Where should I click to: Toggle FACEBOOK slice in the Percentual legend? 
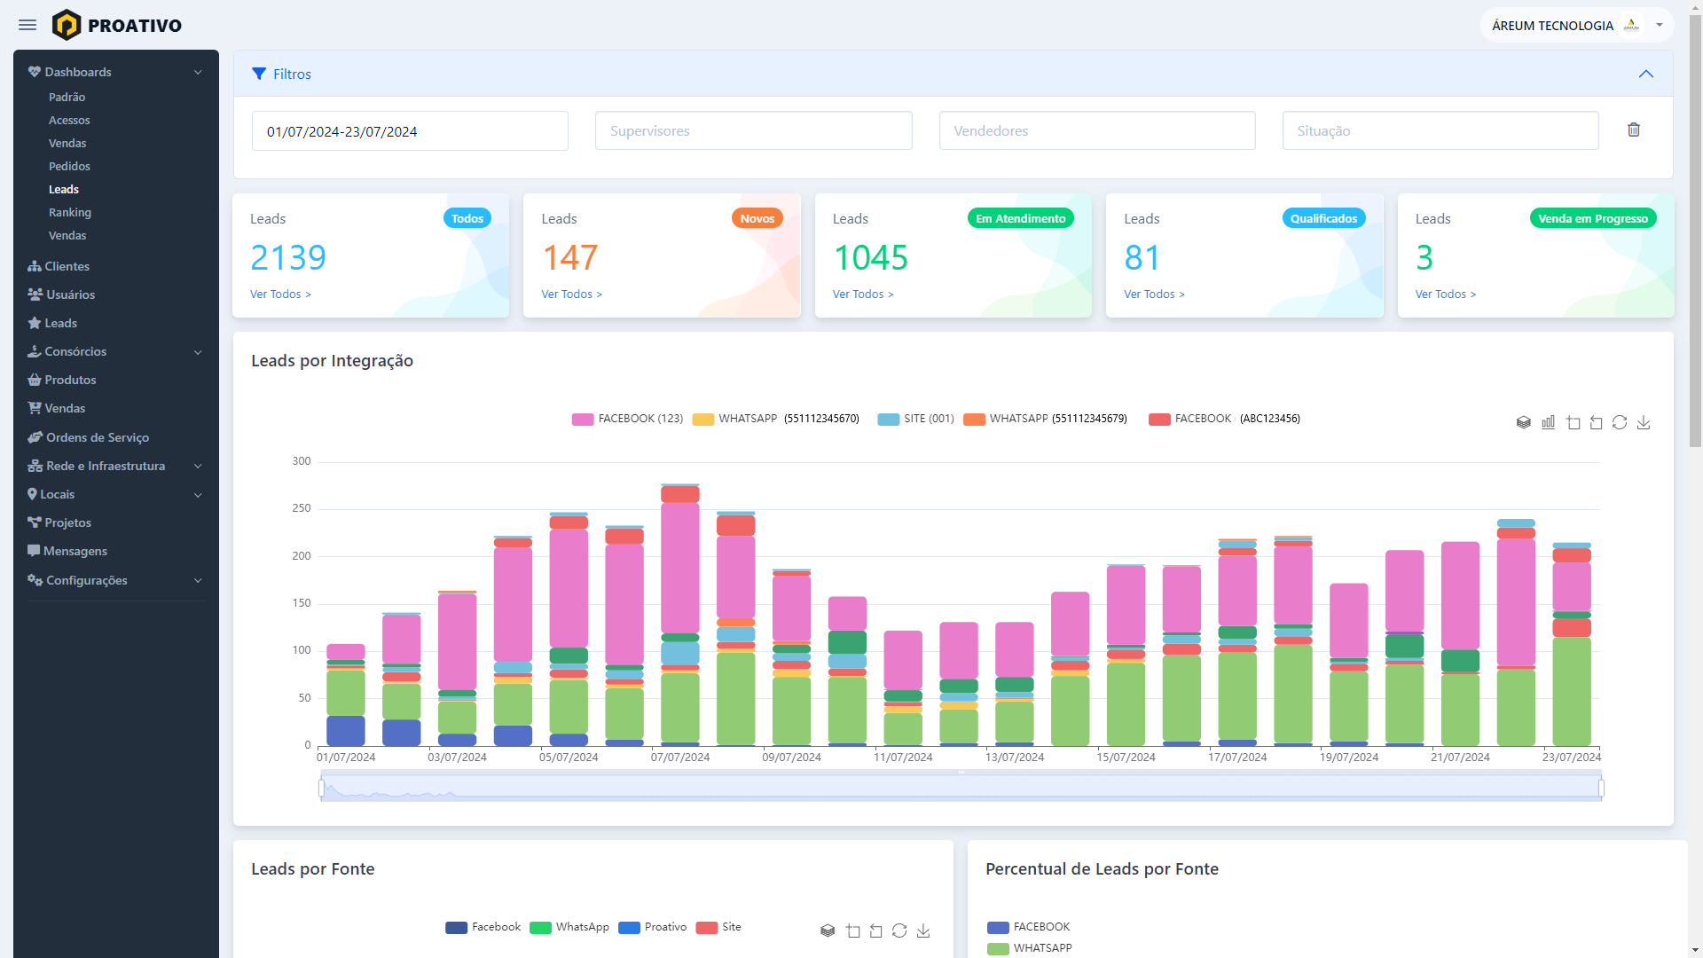click(1029, 927)
